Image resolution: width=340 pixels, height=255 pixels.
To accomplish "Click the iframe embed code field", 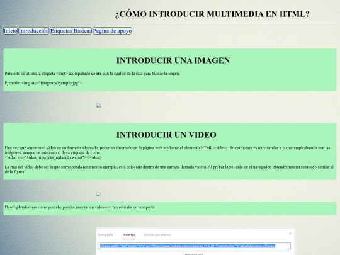I will pyautogui.click(x=194, y=246).
